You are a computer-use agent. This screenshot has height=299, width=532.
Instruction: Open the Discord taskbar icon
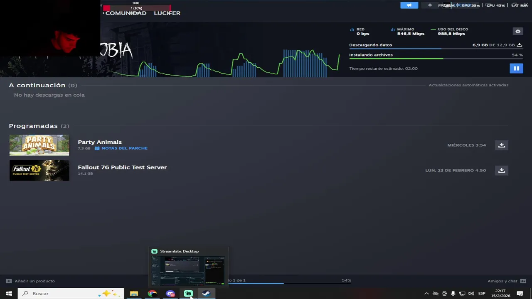(x=170, y=294)
